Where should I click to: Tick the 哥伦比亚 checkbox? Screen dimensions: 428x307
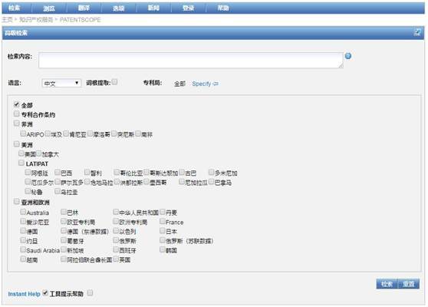tap(117, 173)
